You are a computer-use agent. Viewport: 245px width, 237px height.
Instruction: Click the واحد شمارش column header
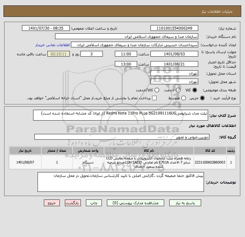(x=88, y=150)
